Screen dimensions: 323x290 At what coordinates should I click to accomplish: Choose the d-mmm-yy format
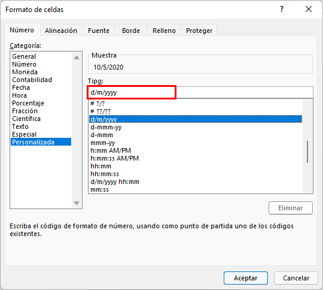point(196,127)
